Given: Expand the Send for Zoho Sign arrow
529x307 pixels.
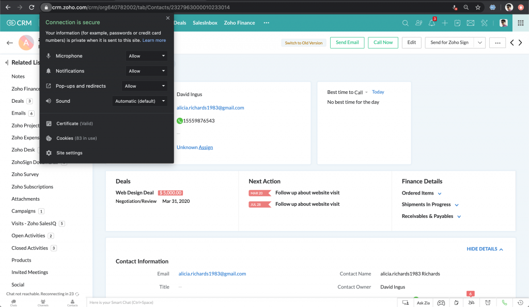Looking at the screenshot, I should click(x=480, y=43).
